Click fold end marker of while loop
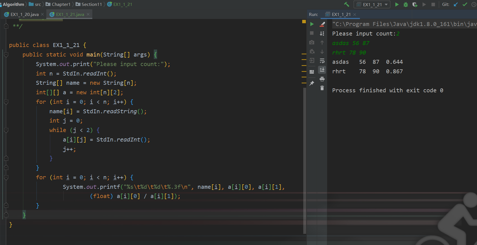The height and width of the screenshot is (245, 477). pyautogui.click(x=6, y=158)
